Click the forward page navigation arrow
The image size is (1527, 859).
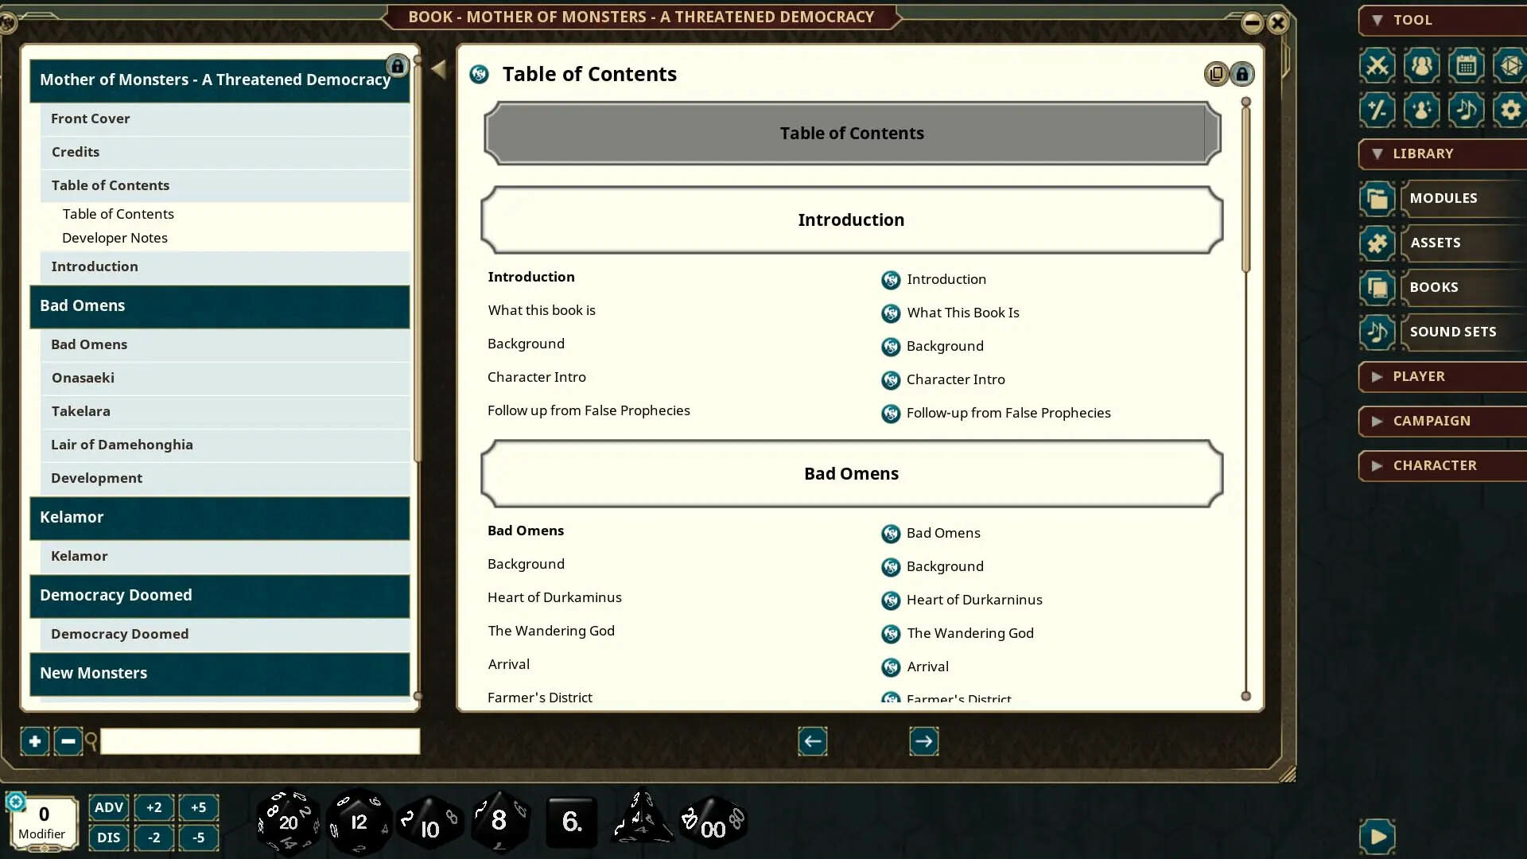pos(924,740)
